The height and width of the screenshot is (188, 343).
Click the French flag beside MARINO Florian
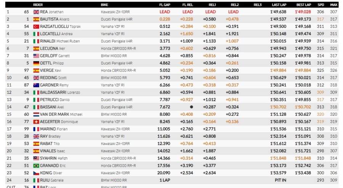point(36,129)
